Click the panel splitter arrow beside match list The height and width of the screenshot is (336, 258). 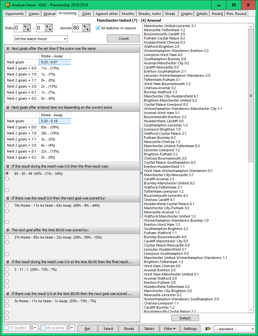click(141, 173)
